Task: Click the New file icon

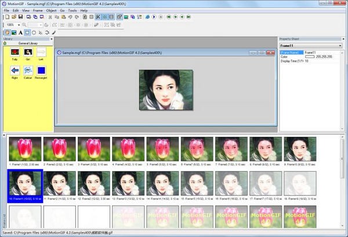Action: 6,17
